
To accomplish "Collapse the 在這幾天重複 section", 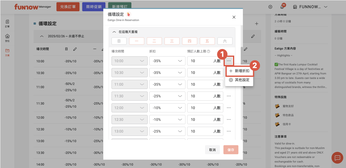I will 114,32.
